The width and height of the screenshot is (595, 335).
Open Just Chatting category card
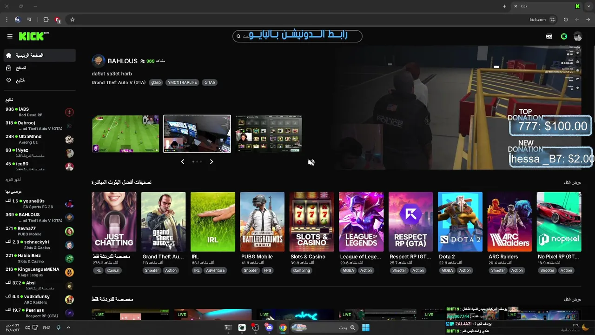coord(114,222)
